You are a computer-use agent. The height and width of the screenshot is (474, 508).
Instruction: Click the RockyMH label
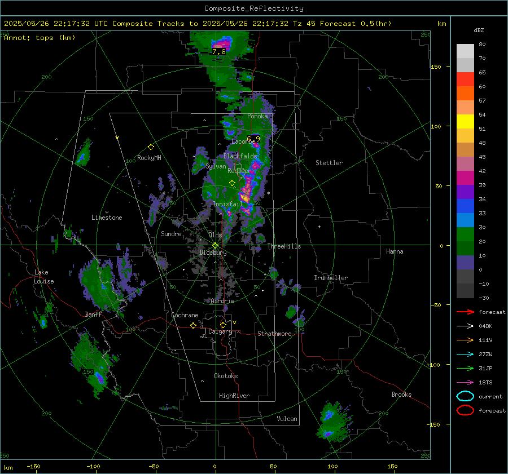149,158
